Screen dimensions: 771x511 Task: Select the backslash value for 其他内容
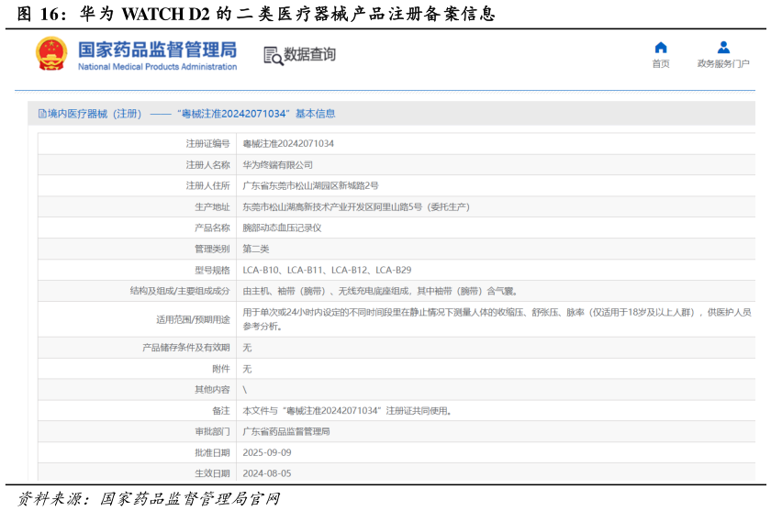tap(244, 390)
